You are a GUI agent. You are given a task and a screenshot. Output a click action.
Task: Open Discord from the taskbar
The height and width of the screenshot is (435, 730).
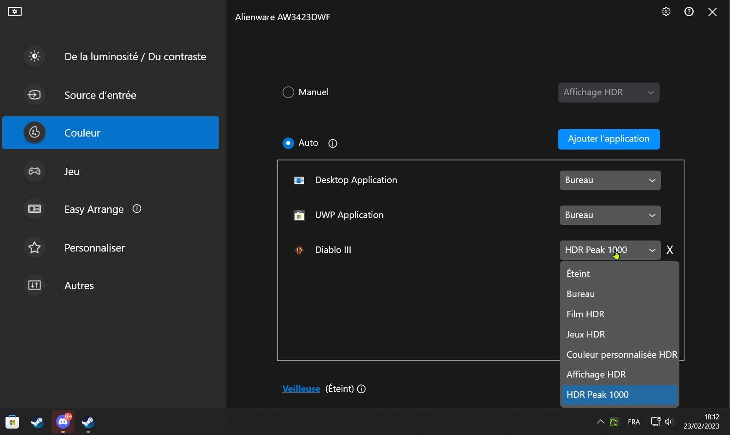pos(63,421)
